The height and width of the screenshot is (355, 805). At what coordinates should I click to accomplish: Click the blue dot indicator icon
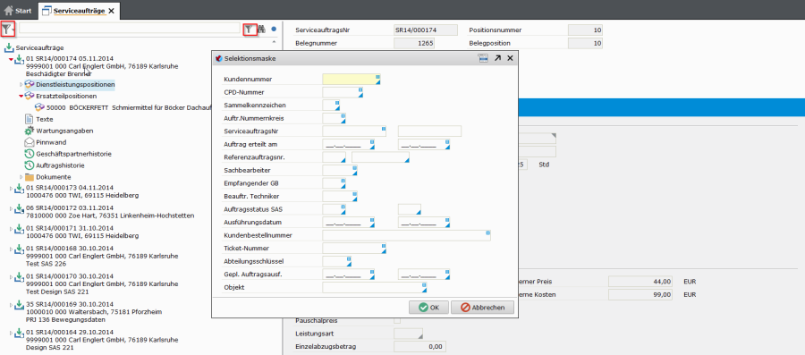click(274, 30)
